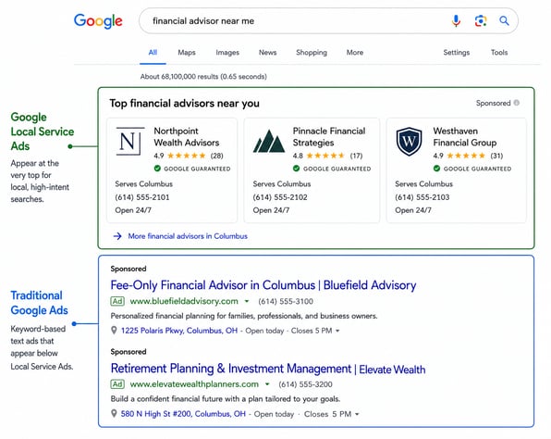Switch to the Maps tab
551x439 pixels.
(186, 53)
